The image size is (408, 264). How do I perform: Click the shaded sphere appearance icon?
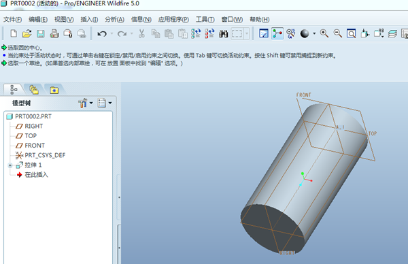click(305, 33)
